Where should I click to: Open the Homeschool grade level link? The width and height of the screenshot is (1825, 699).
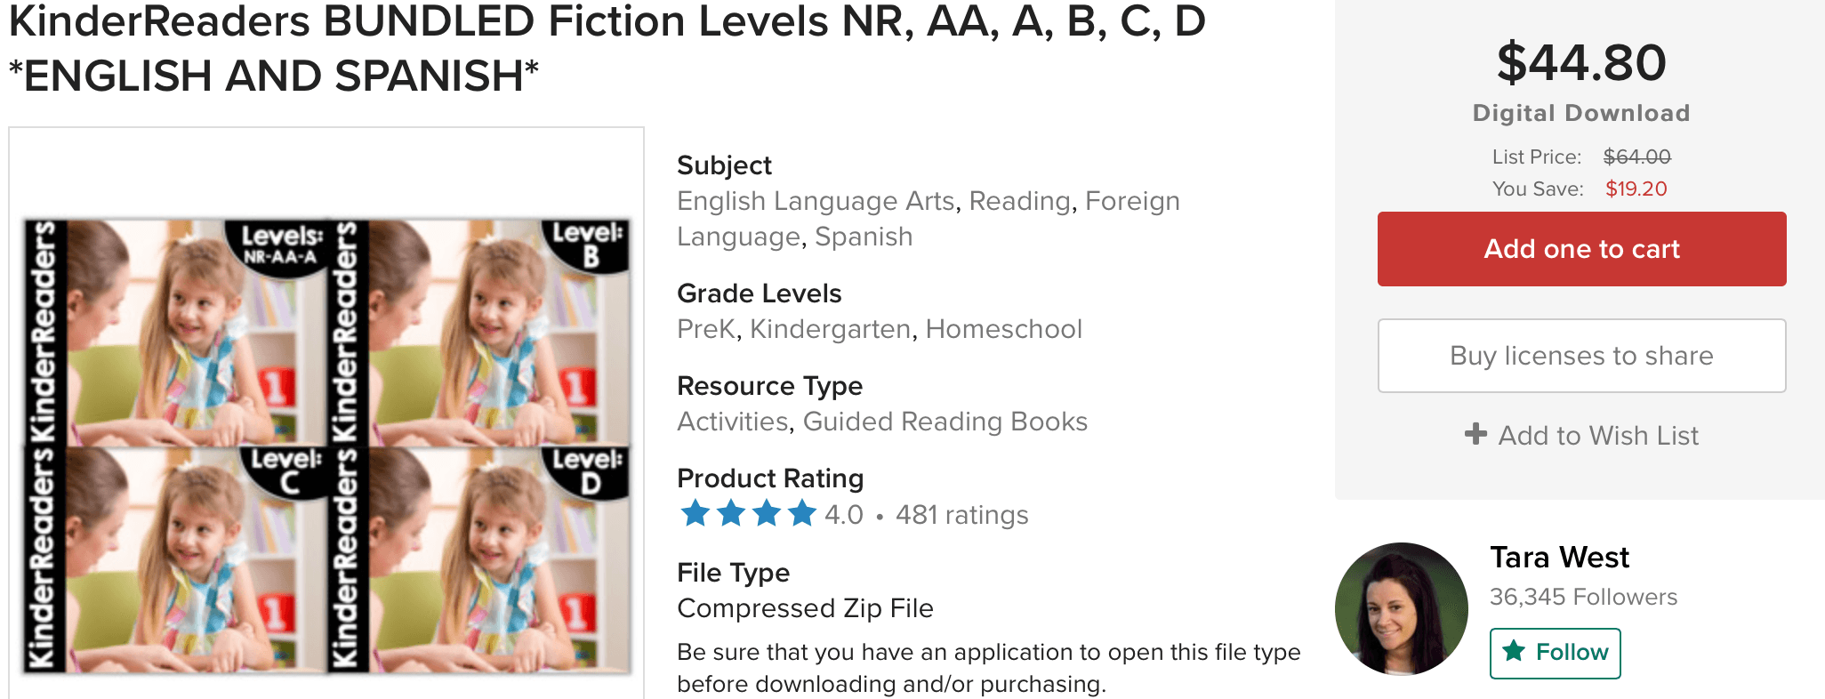coord(1003,329)
